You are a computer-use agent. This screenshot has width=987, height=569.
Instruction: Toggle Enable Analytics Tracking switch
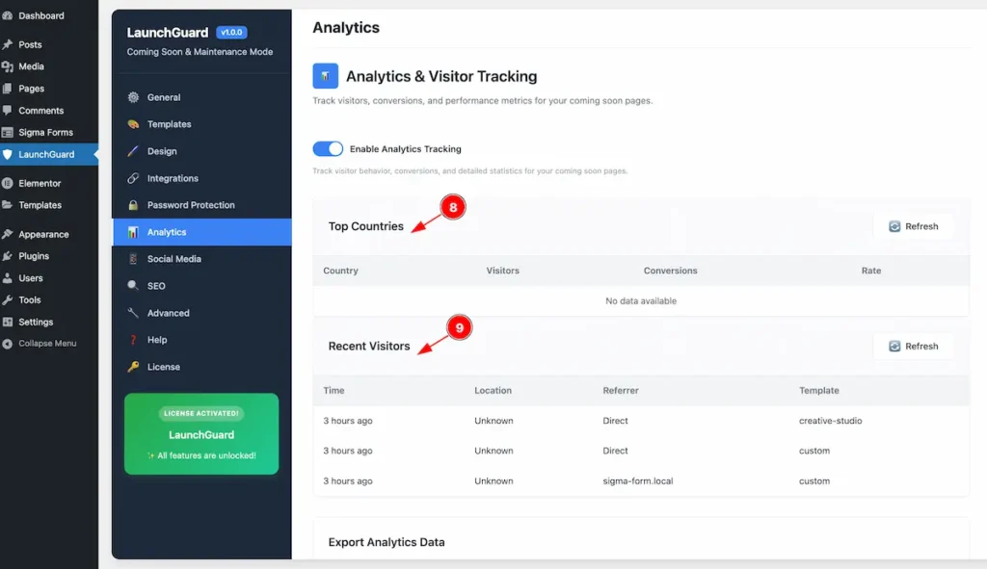tap(328, 149)
